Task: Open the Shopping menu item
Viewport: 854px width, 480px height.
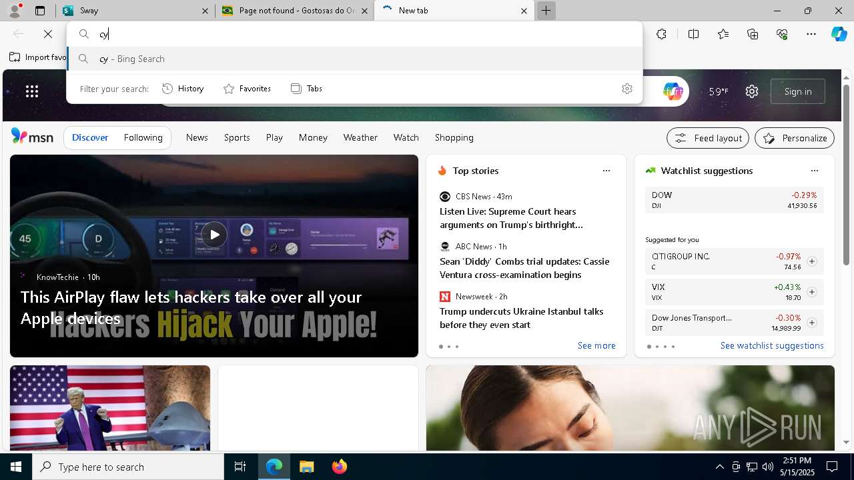Action: click(454, 137)
